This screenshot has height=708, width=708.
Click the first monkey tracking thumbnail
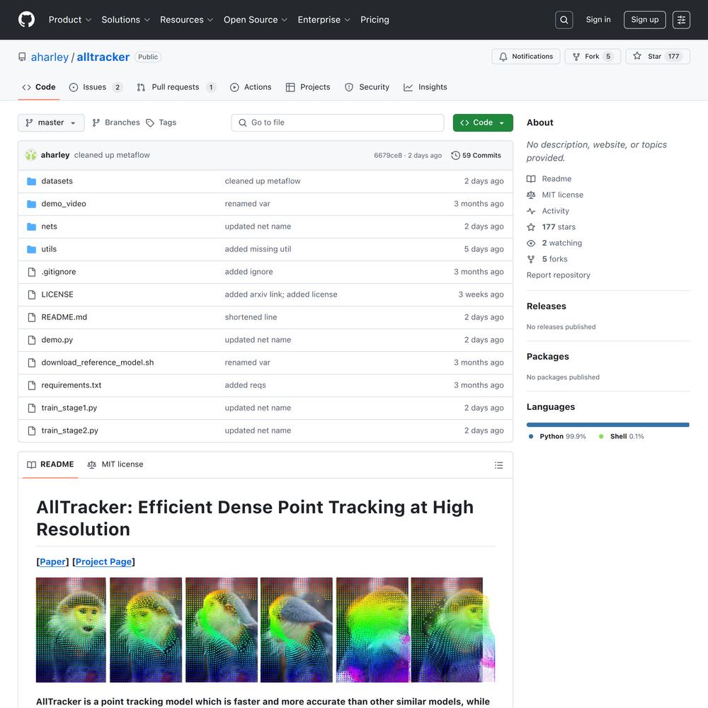tap(71, 630)
